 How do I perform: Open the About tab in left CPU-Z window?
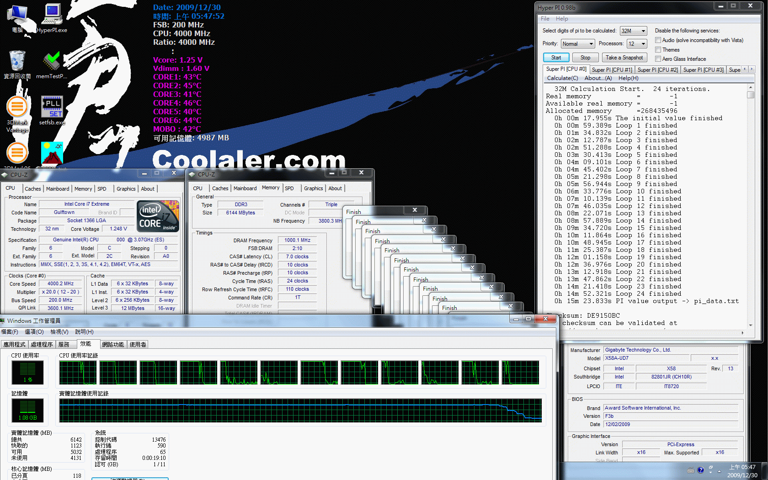click(x=148, y=189)
